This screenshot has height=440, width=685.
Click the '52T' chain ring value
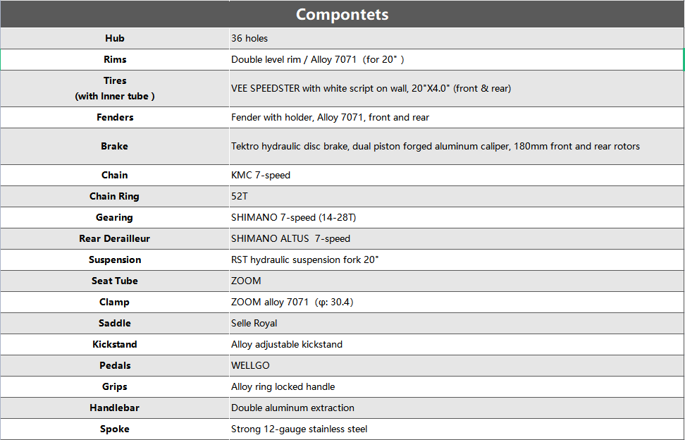[x=241, y=196]
